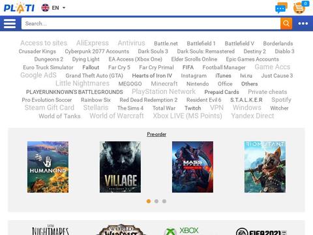Open the Resident Evil Village cover

[x=120, y=167]
